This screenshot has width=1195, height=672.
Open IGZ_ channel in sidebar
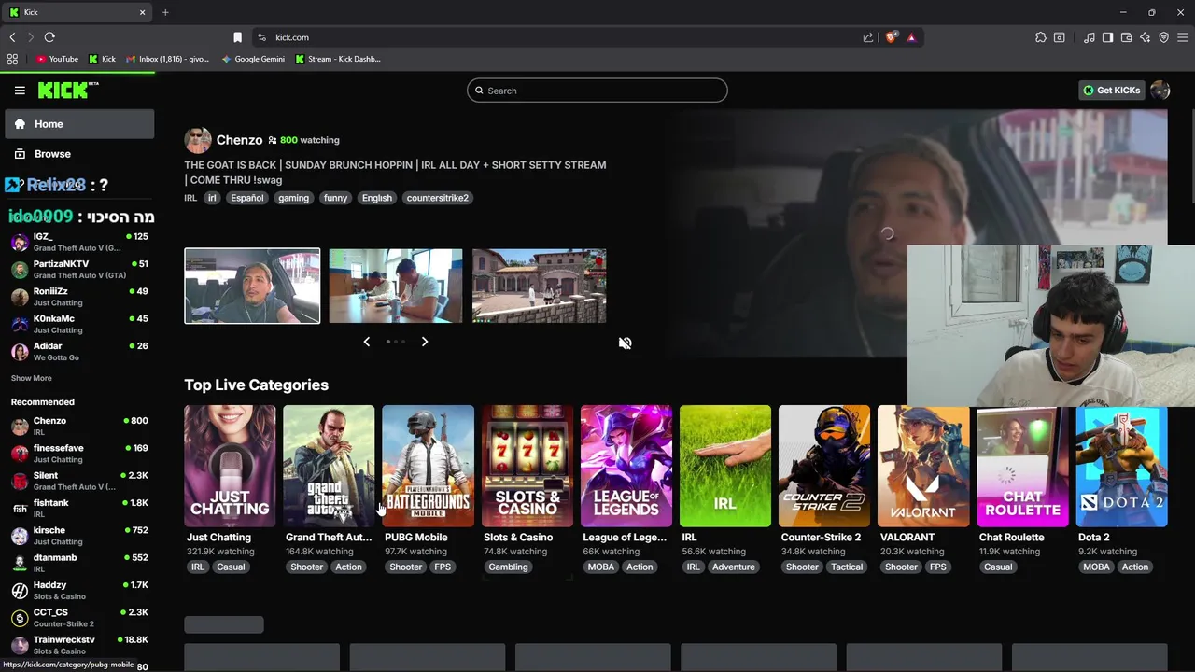[79, 243]
